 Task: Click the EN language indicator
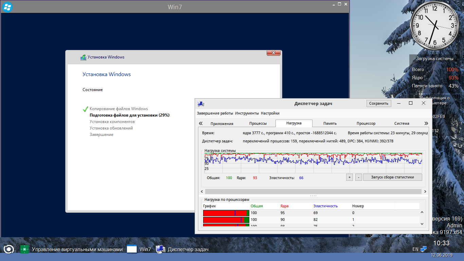pyautogui.click(x=415, y=249)
